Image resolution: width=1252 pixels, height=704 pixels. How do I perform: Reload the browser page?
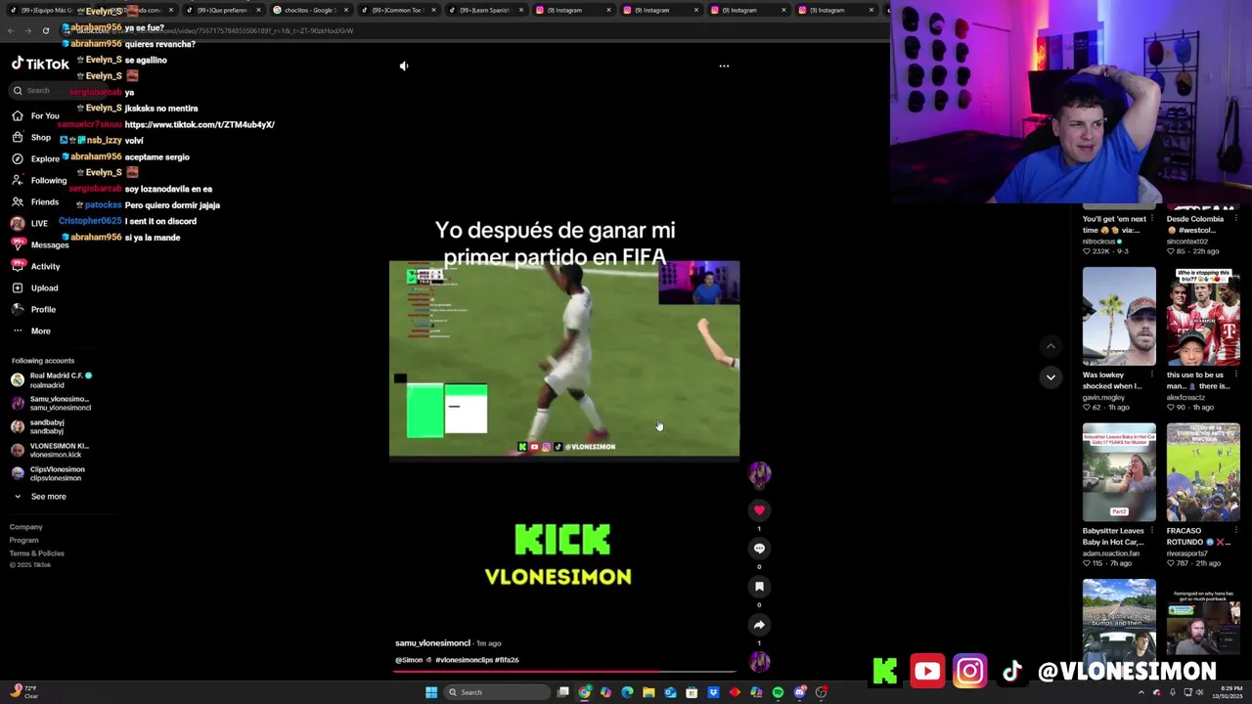pyautogui.click(x=45, y=30)
